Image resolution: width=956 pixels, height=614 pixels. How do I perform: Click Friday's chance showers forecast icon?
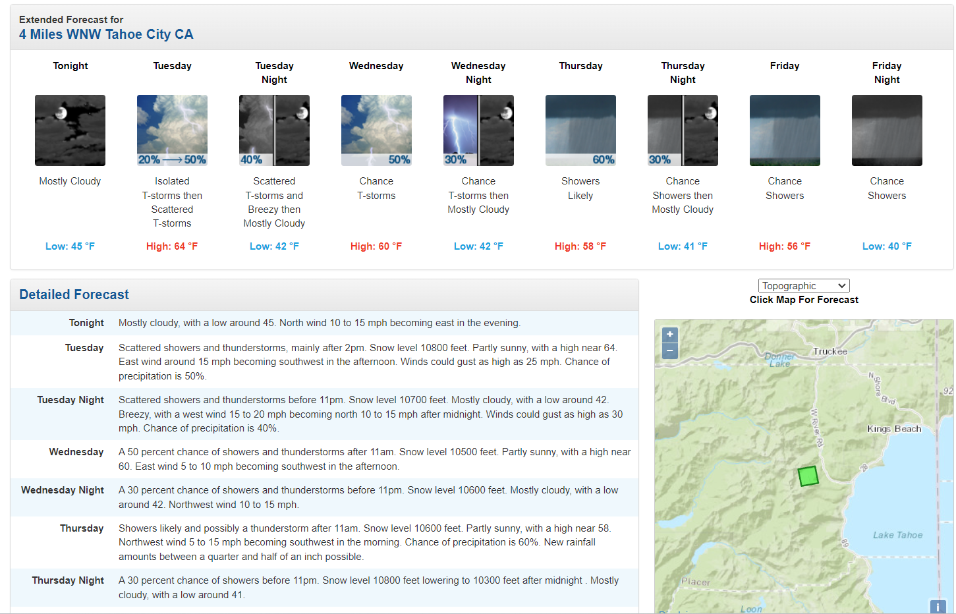(x=785, y=130)
